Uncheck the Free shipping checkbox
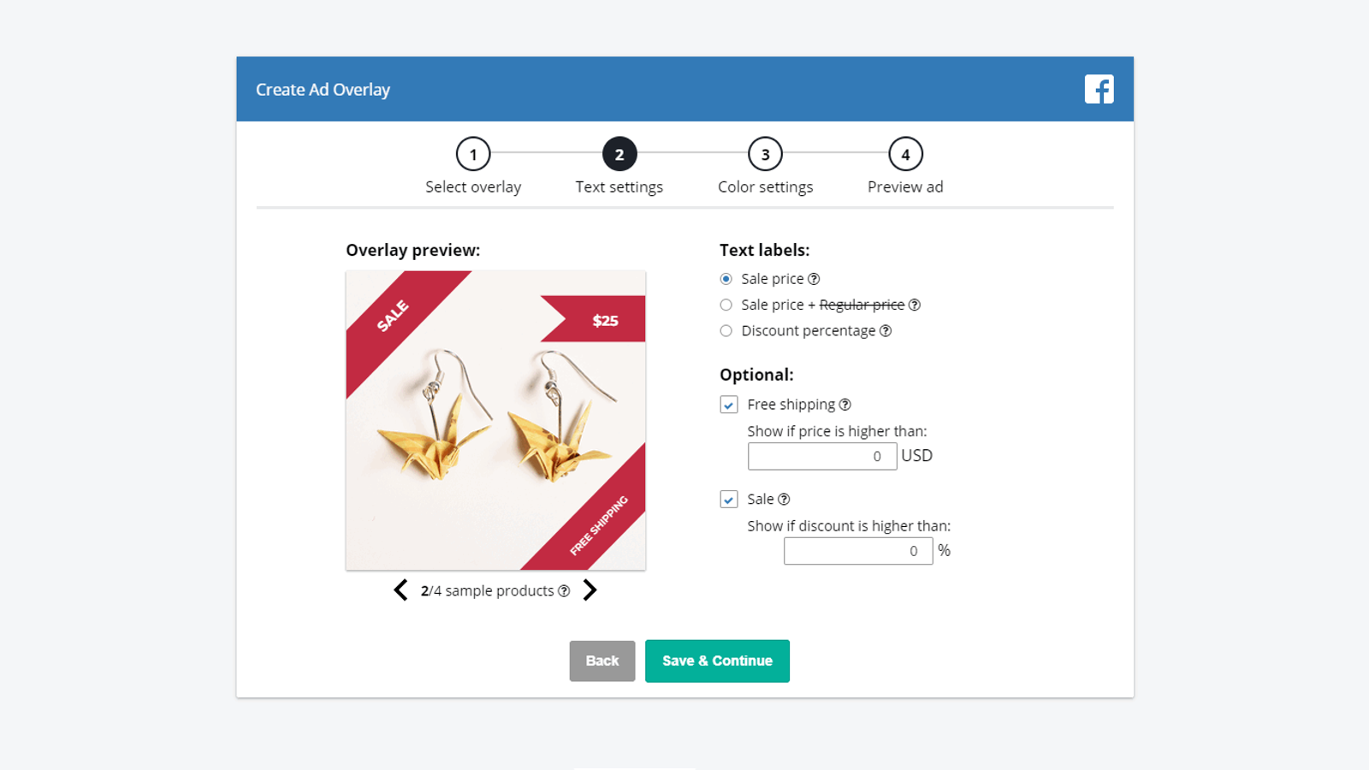Image resolution: width=1369 pixels, height=770 pixels. point(729,405)
